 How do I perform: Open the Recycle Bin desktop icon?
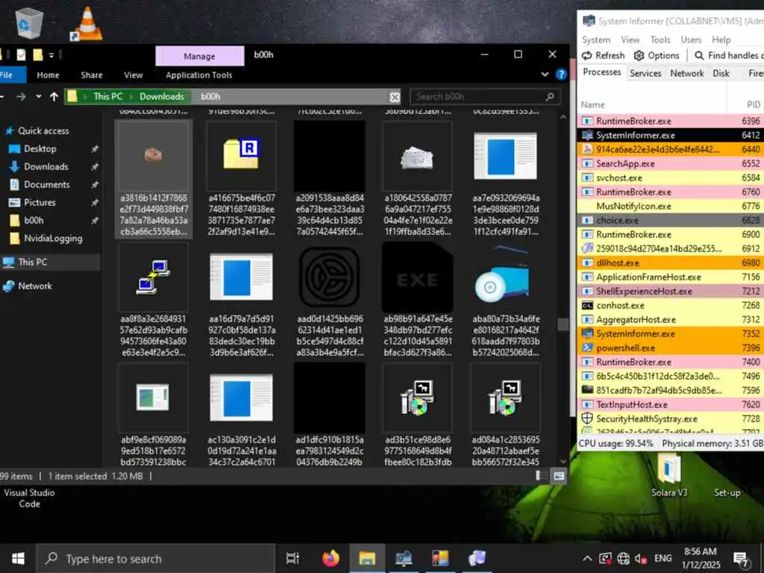28,23
